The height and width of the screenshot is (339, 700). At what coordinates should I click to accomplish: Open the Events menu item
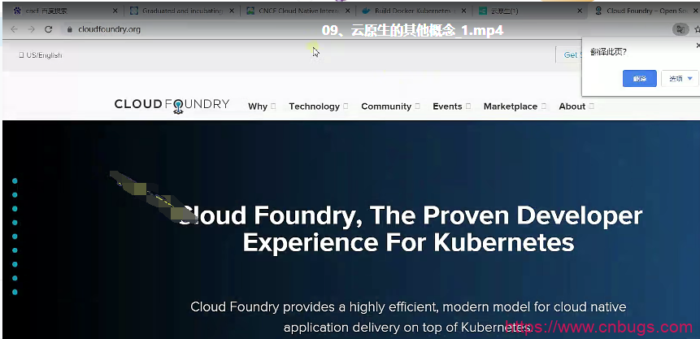(450, 106)
